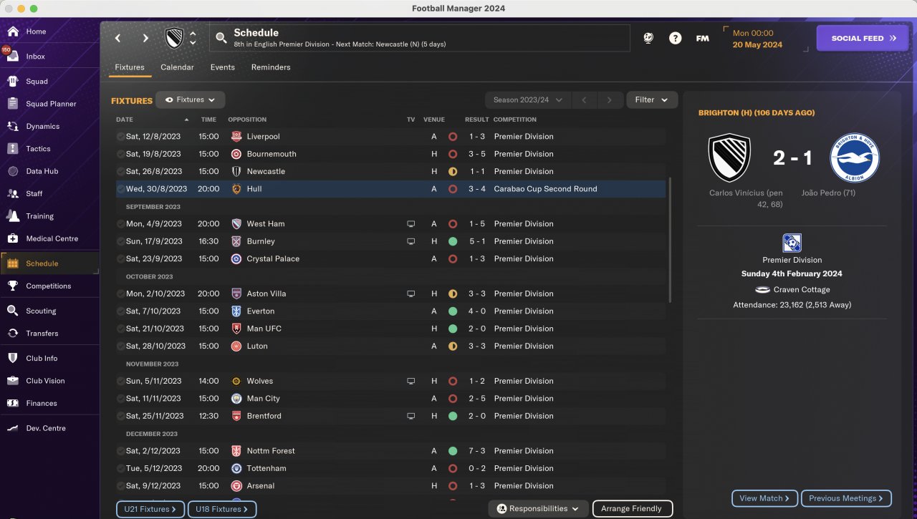917x519 pixels.
Task: Open the Inbox sidebar icon
Action: [13, 57]
